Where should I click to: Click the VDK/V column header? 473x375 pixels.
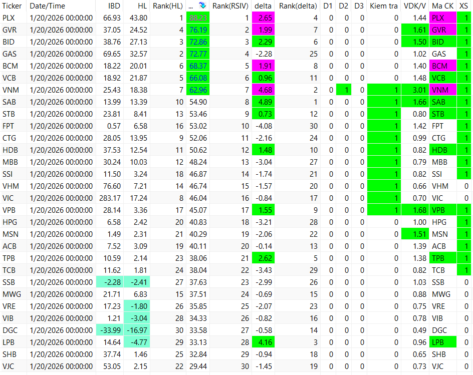point(415,6)
